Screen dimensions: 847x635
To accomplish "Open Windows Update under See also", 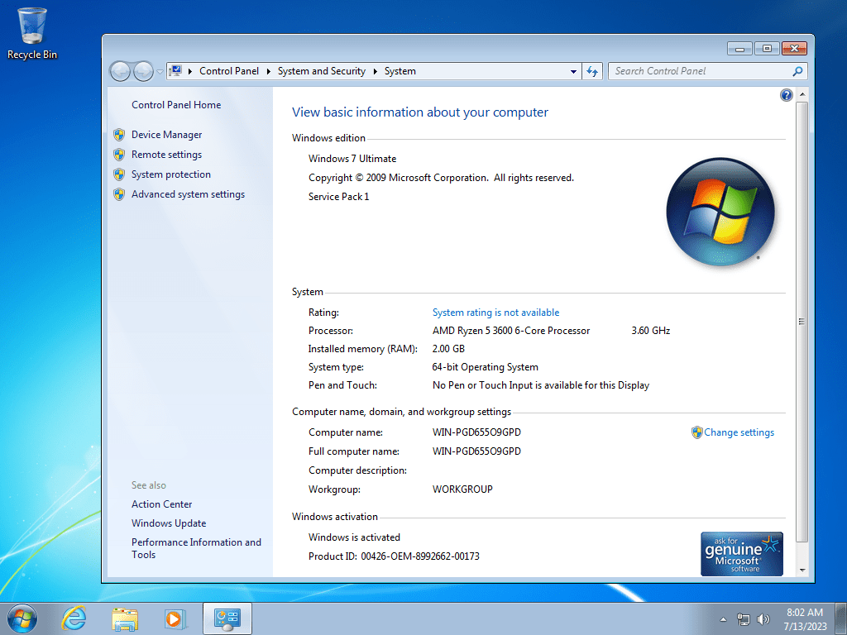I will point(169,523).
